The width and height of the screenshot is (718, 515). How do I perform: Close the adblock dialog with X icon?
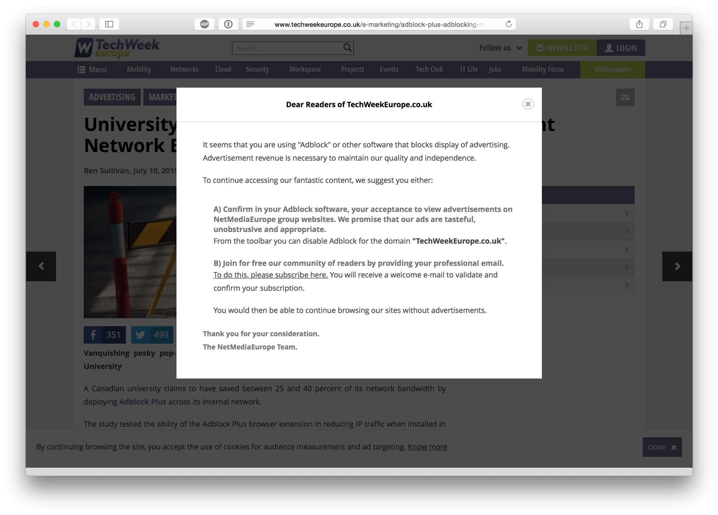[528, 104]
